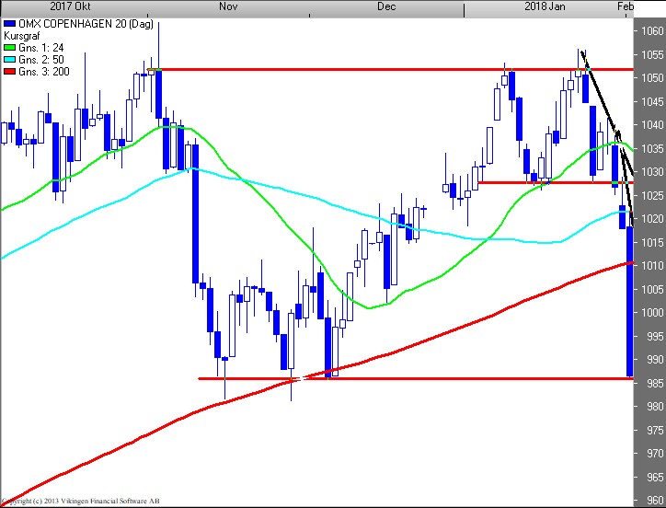Select the upper red resistance line near 1052
666x508 pixels.
[x=368, y=69]
